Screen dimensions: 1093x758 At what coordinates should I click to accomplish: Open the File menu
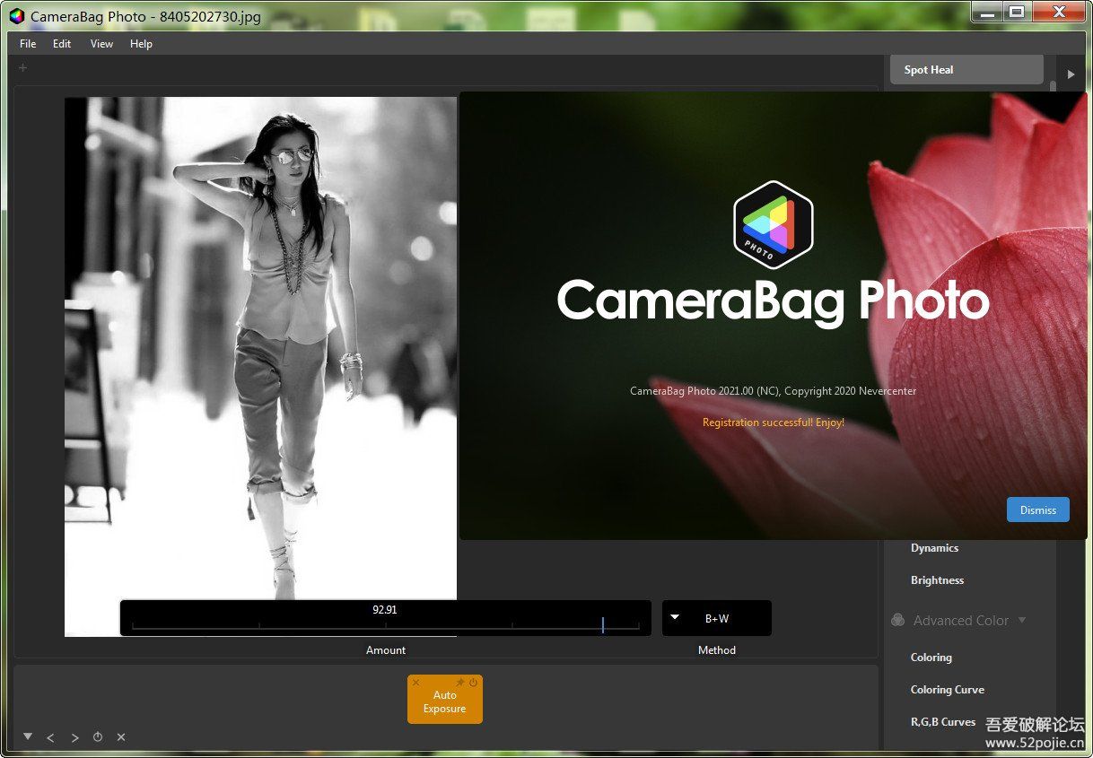28,43
